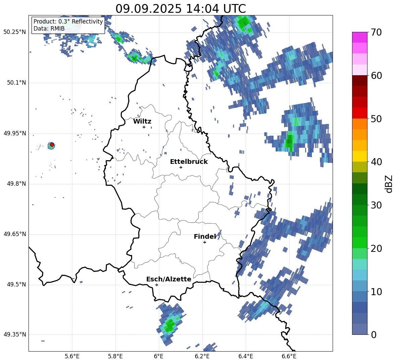Image resolution: width=397 pixels, height=363 pixels.
Task: Click the latitude label 50.25°N
Action: click(x=15, y=32)
